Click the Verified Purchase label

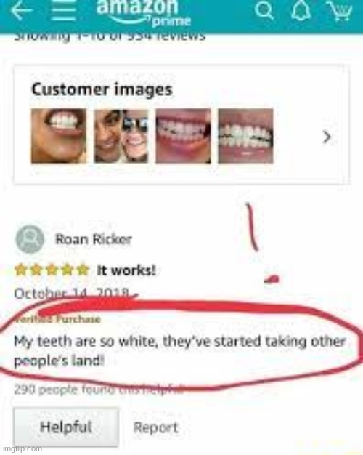57,319
